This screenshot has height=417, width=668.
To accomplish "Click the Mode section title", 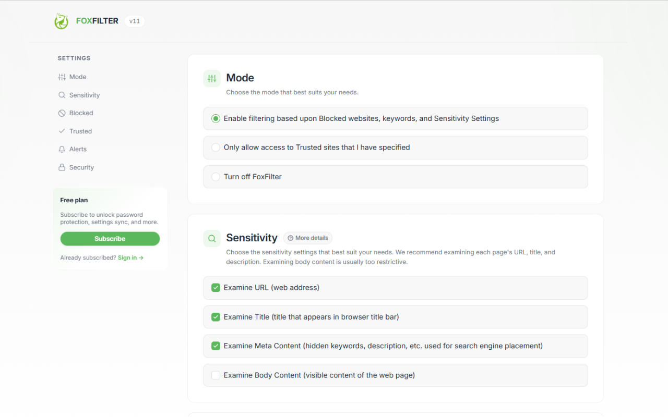I will (x=240, y=78).
